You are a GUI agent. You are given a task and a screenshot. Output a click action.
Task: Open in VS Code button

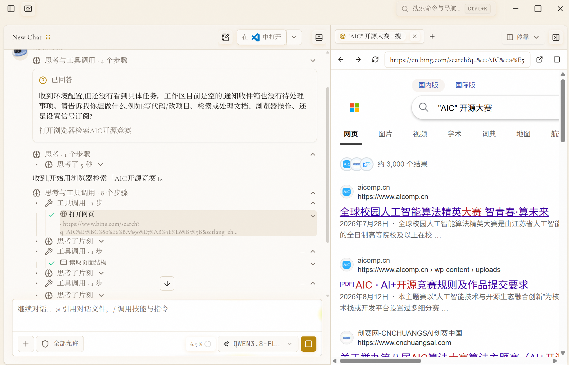coord(262,37)
